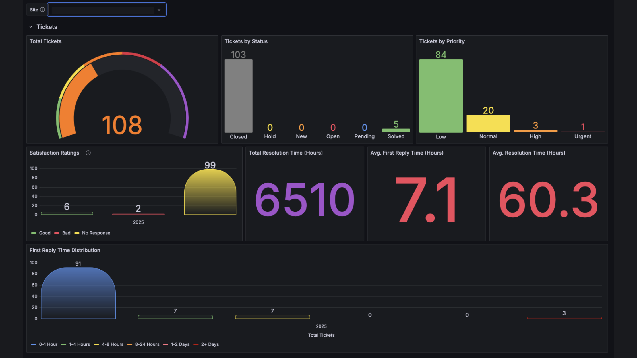Toggle the 8-24 Hours legend entry

[147, 344]
